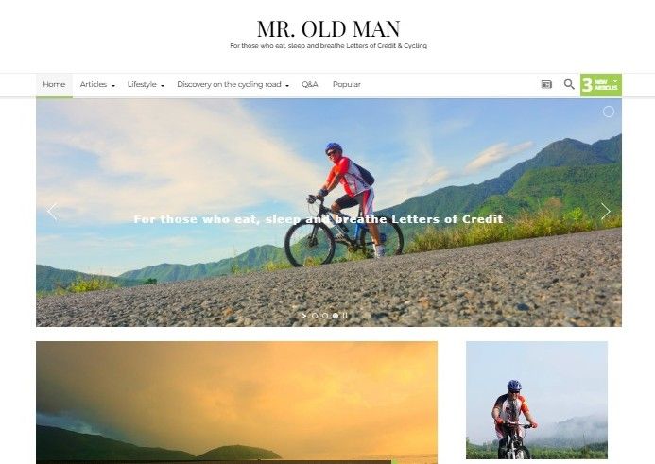This screenshot has height=464, width=655.
Task: Expand the Articles dropdown menu
Action: [97, 85]
